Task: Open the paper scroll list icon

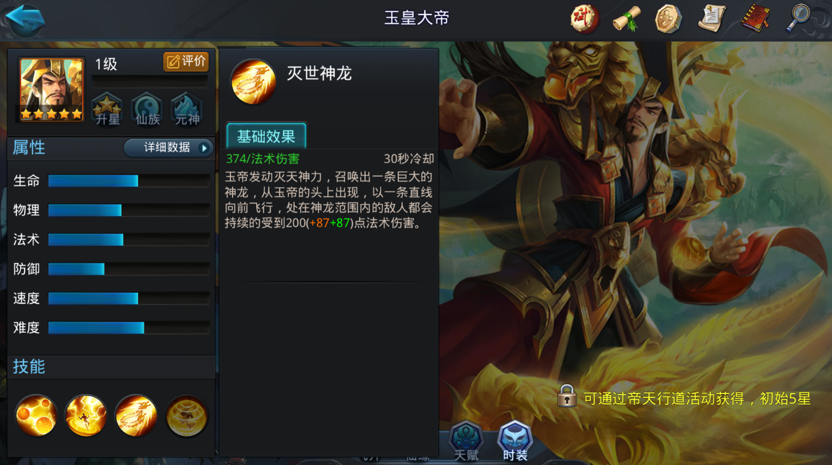Action: tap(713, 19)
